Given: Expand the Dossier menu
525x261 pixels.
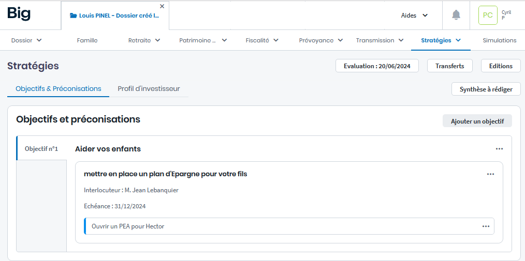Looking at the screenshot, I should (26, 40).
